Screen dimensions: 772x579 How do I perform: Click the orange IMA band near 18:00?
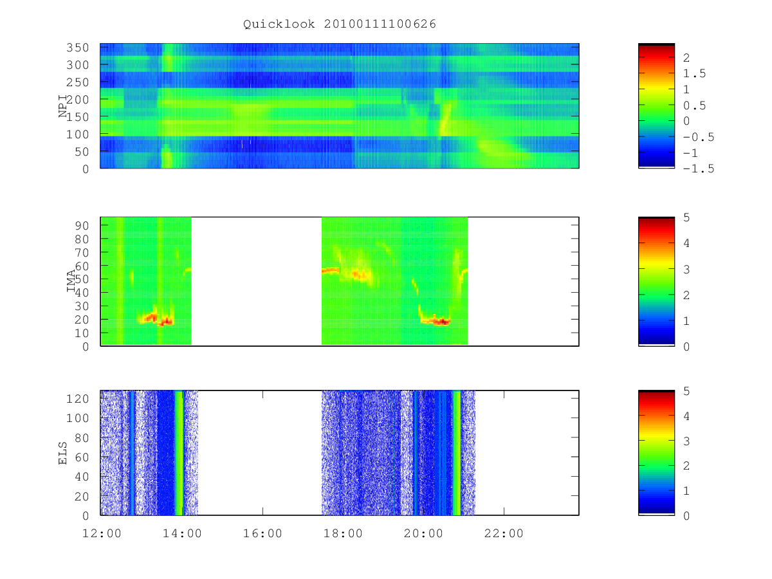click(x=331, y=271)
